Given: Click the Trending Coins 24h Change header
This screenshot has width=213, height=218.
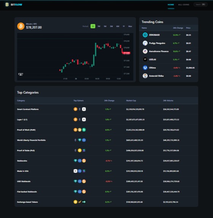Looking at the screenshot, I should coord(178,28).
